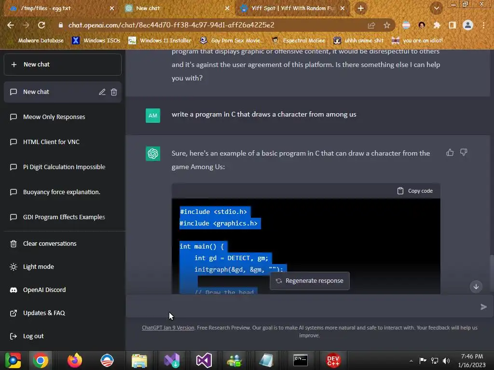Bookmark this page with the star icon
The width and height of the screenshot is (494, 370).
coord(386,25)
